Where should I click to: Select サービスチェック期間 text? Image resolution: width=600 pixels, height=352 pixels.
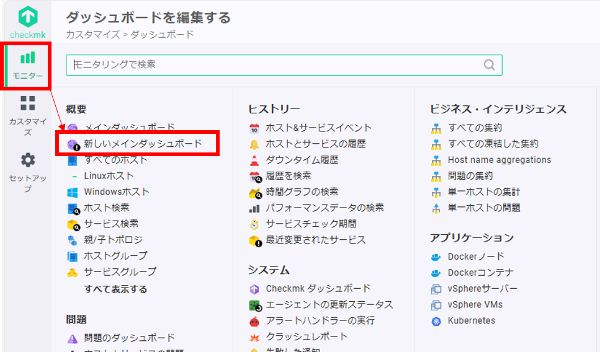coord(311,224)
